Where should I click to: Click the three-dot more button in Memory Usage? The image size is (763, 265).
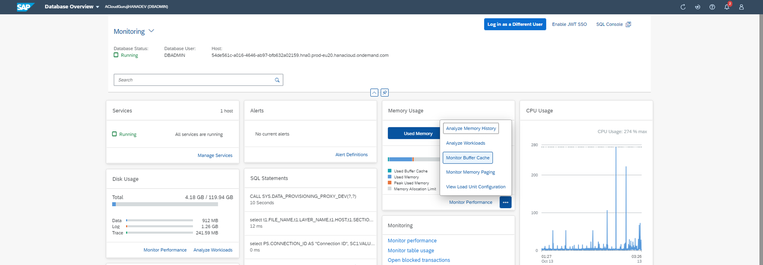click(505, 202)
